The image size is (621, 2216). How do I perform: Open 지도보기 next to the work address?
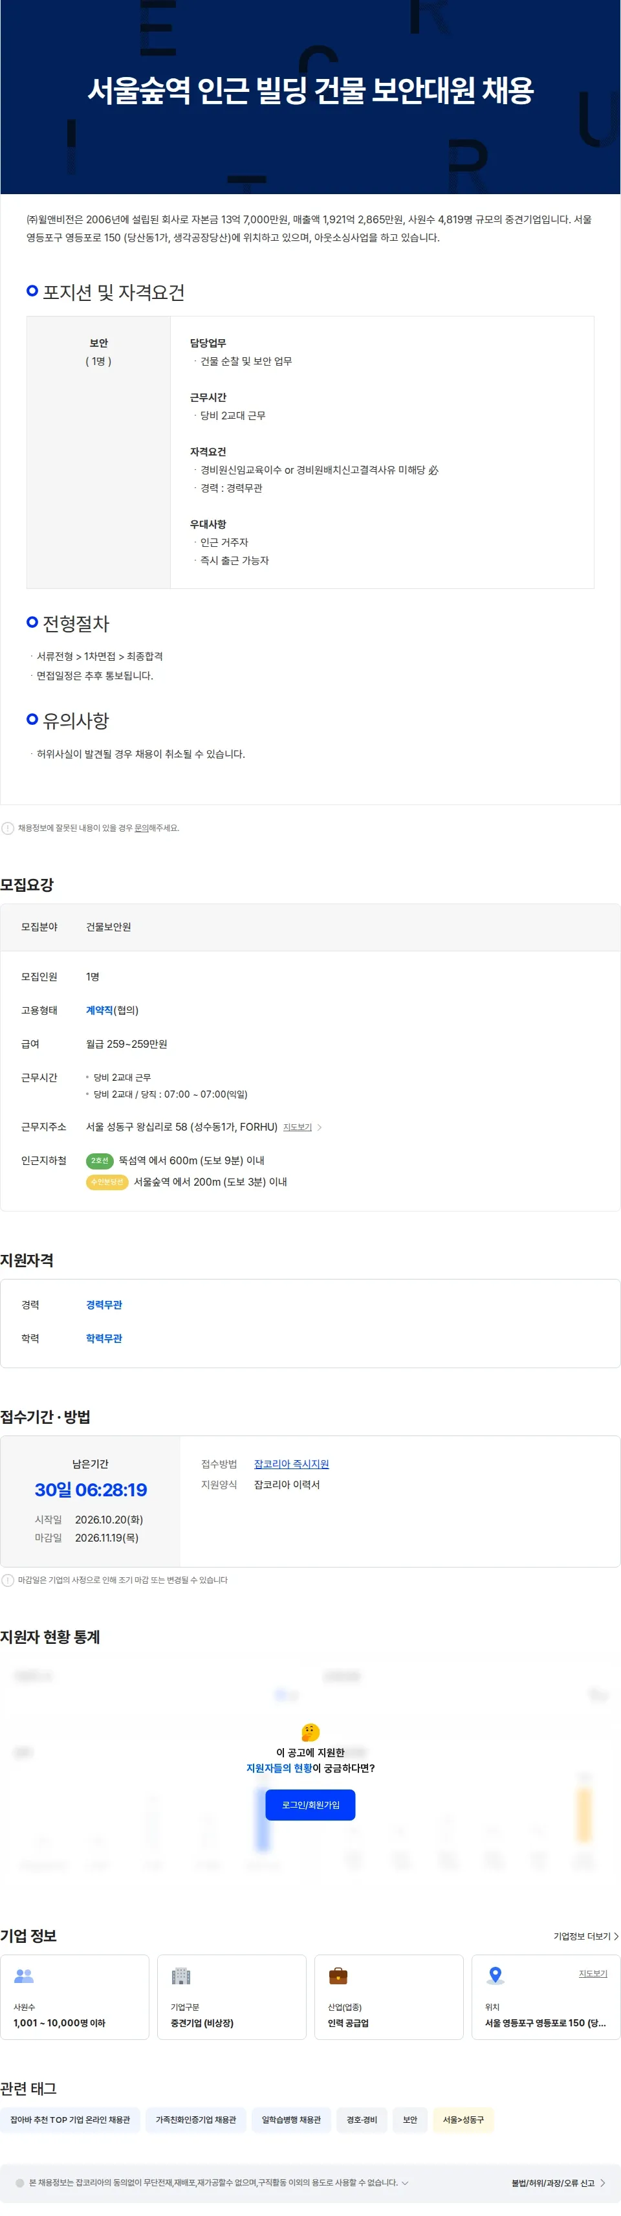[x=298, y=1127]
